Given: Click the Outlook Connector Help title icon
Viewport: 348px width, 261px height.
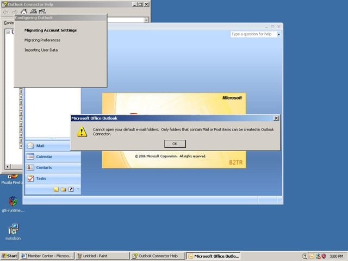Looking at the screenshot, I should tap(4, 4).
